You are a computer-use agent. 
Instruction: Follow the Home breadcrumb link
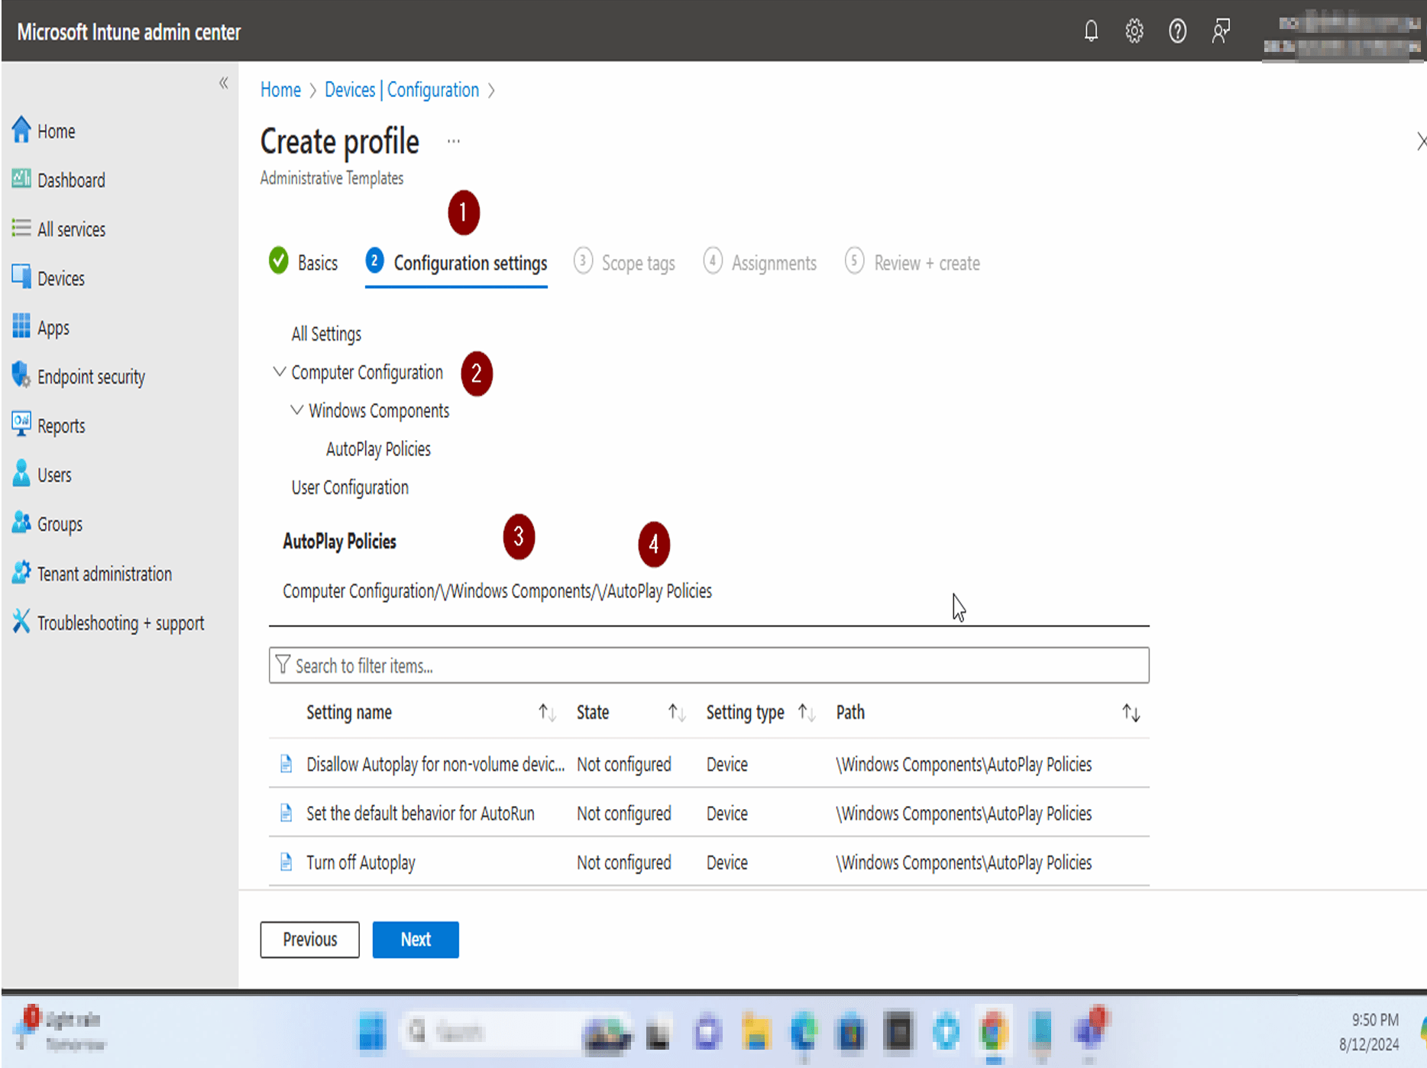[280, 89]
